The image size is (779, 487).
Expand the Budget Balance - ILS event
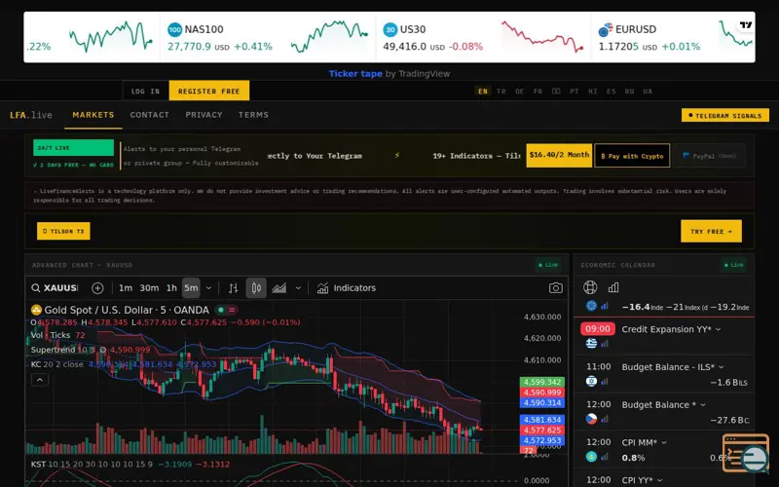click(673, 367)
